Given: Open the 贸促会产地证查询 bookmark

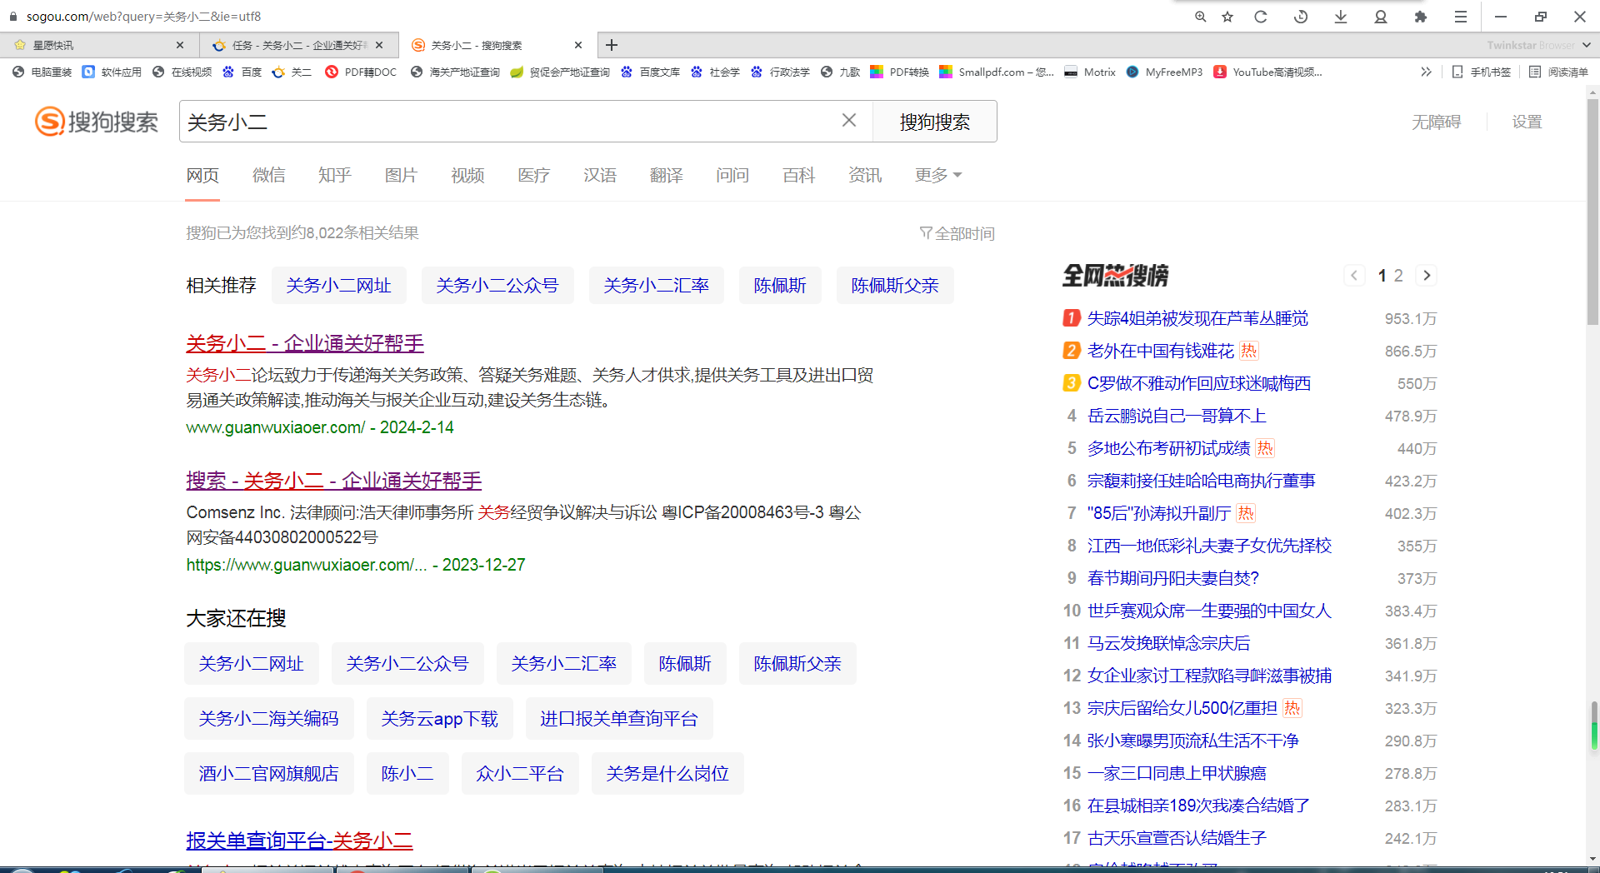Looking at the screenshot, I should coord(560,72).
